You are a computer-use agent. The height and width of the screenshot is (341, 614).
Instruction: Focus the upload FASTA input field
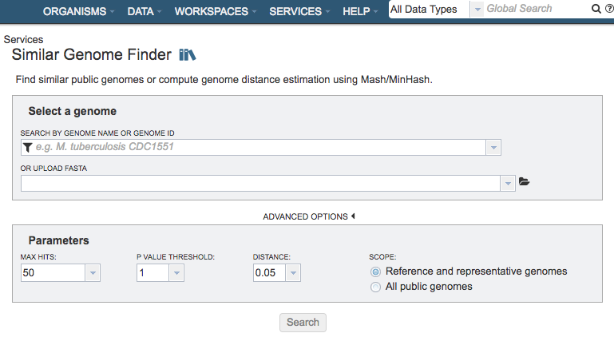260,183
